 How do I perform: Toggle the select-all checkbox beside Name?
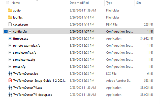pyautogui.click(x=7, y=3)
